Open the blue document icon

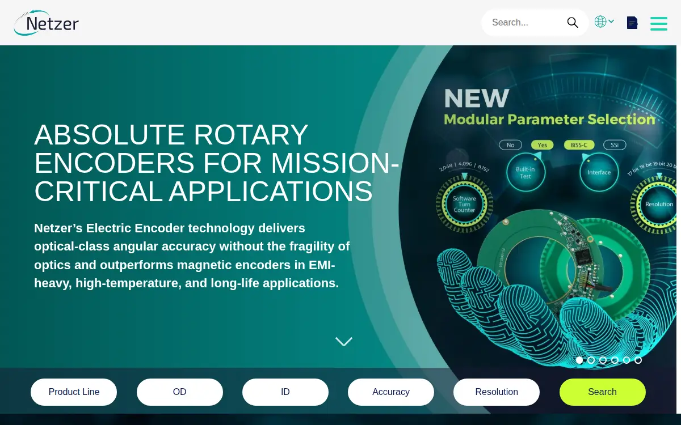(x=632, y=23)
